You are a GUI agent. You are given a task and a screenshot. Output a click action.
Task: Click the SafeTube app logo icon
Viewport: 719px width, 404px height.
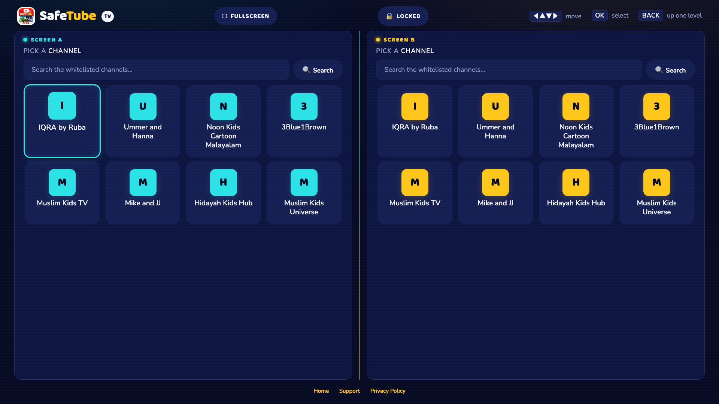coord(26,16)
